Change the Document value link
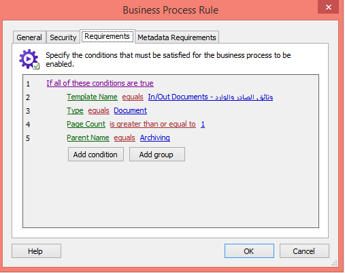Viewport: 345px width, 273px height. 131,110
